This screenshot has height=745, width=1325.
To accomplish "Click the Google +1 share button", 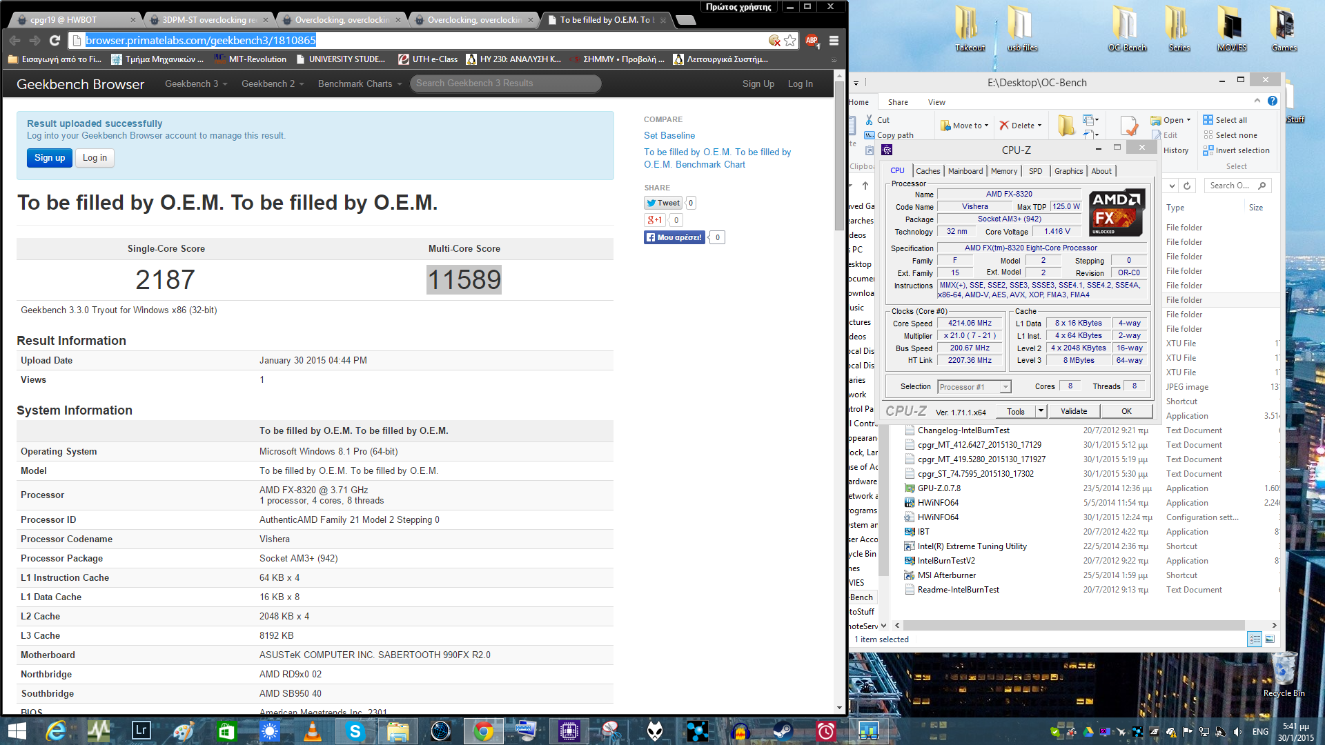I will (654, 220).
